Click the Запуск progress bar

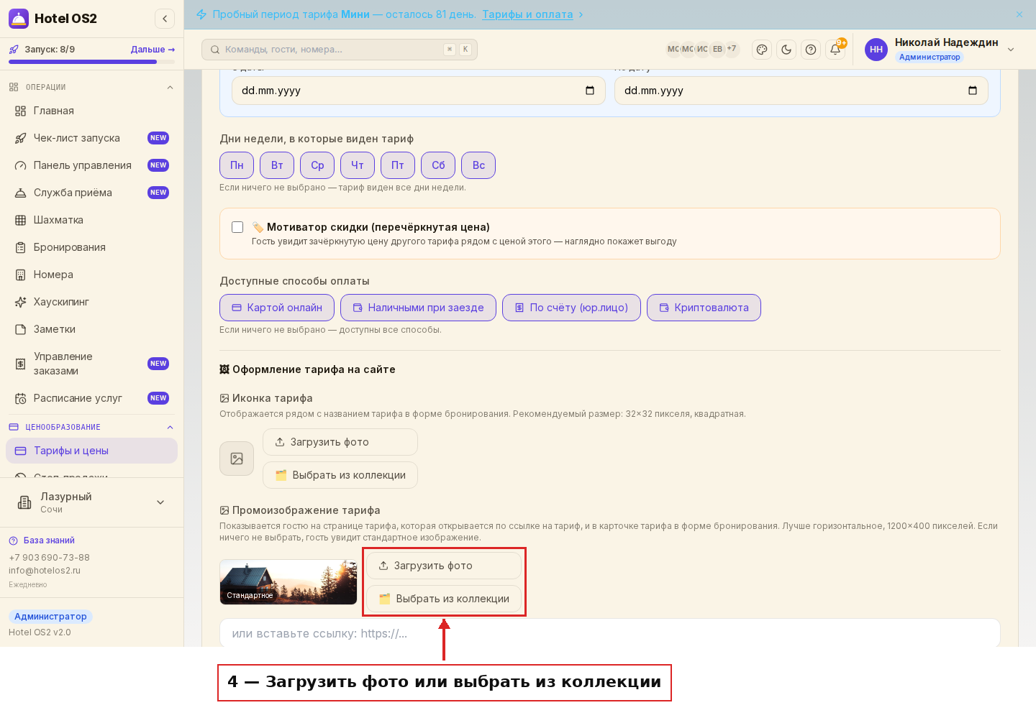[92, 62]
